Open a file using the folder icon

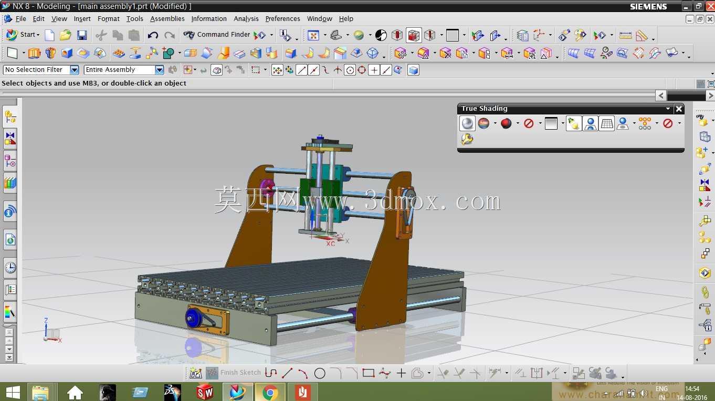65,35
